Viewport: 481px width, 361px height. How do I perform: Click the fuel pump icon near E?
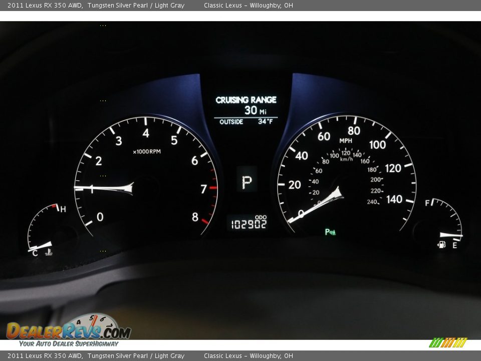pyautogui.click(x=441, y=245)
